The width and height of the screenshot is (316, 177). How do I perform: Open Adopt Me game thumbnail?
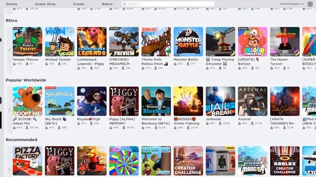tap(28, 101)
